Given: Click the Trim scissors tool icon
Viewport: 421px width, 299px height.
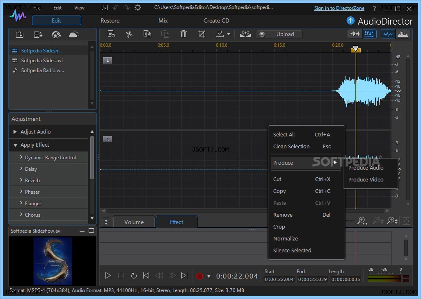Looking at the screenshot, I should pos(129,34).
